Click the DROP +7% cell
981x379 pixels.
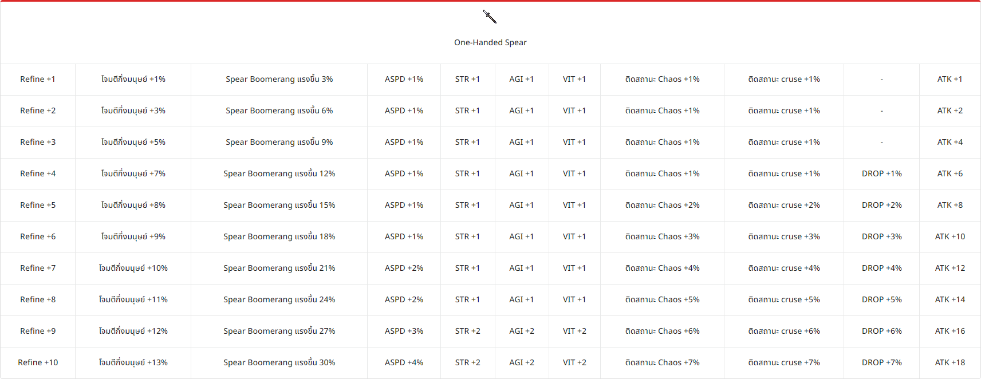click(881, 362)
